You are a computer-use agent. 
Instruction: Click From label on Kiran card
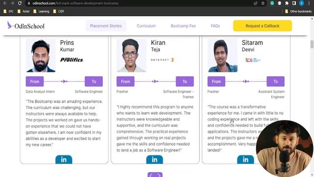click(x=126, y=82)
